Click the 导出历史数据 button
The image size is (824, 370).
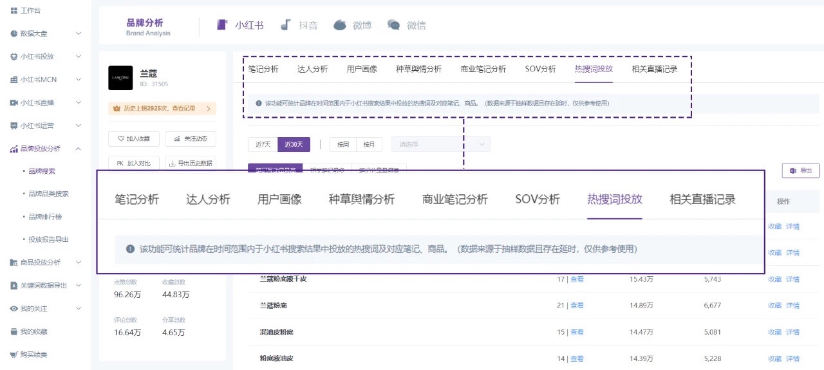[191, 163]
